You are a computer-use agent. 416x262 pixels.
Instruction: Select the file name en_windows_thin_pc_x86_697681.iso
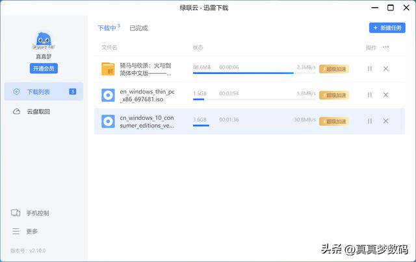coord(148,95)
